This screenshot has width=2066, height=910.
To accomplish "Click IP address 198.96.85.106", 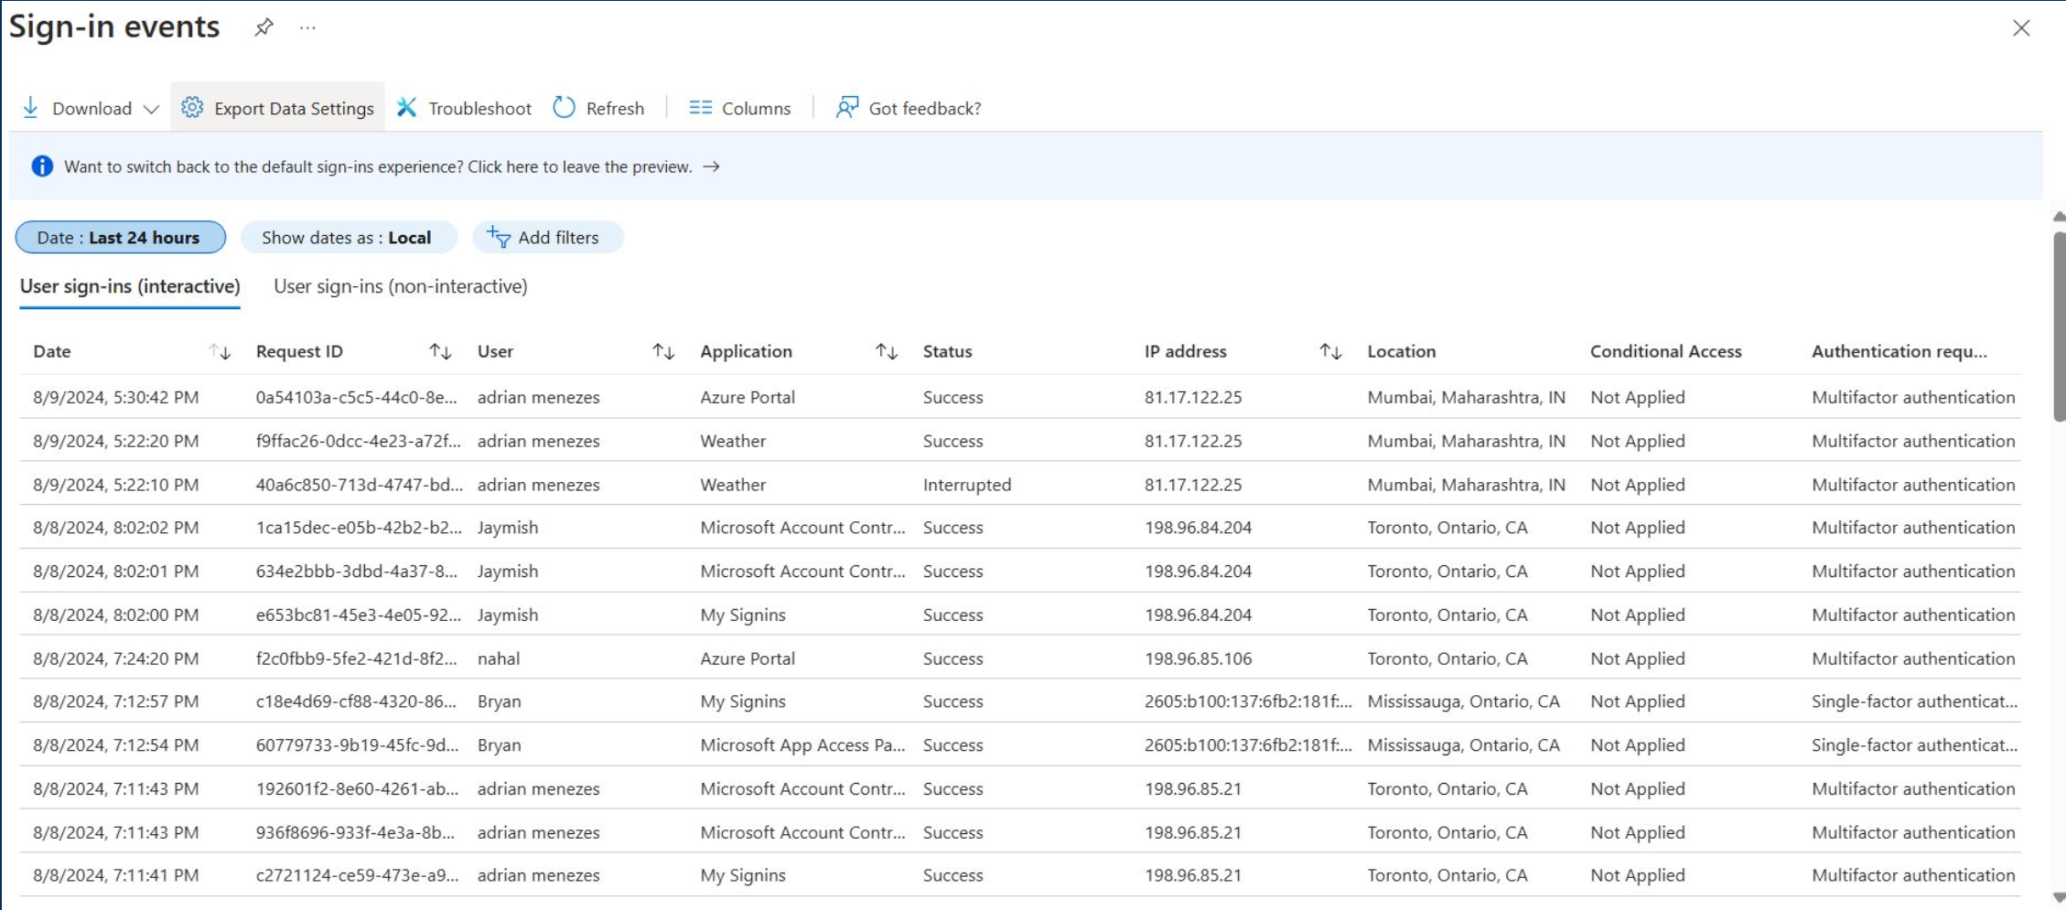I will point(1198,658).
